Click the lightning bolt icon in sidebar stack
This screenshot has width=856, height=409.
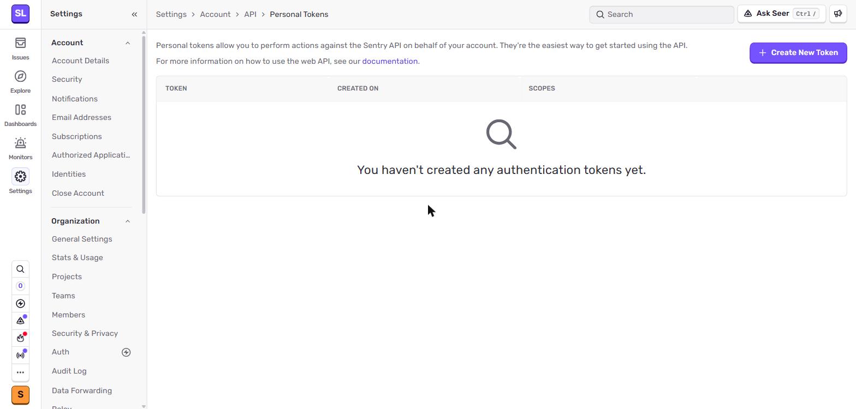pos(20,303)
